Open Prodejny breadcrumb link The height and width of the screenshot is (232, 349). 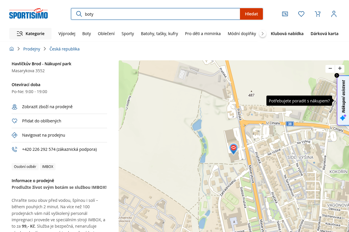coord(32,49)
